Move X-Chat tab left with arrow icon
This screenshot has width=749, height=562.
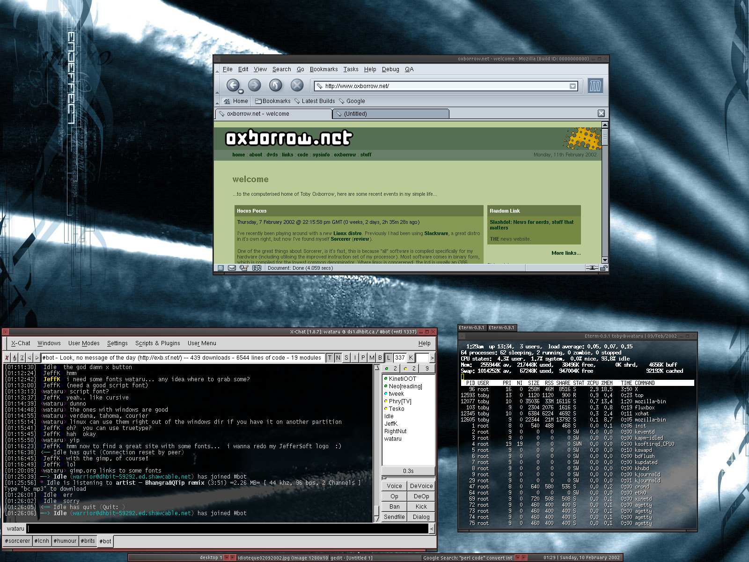click(29, 358)
